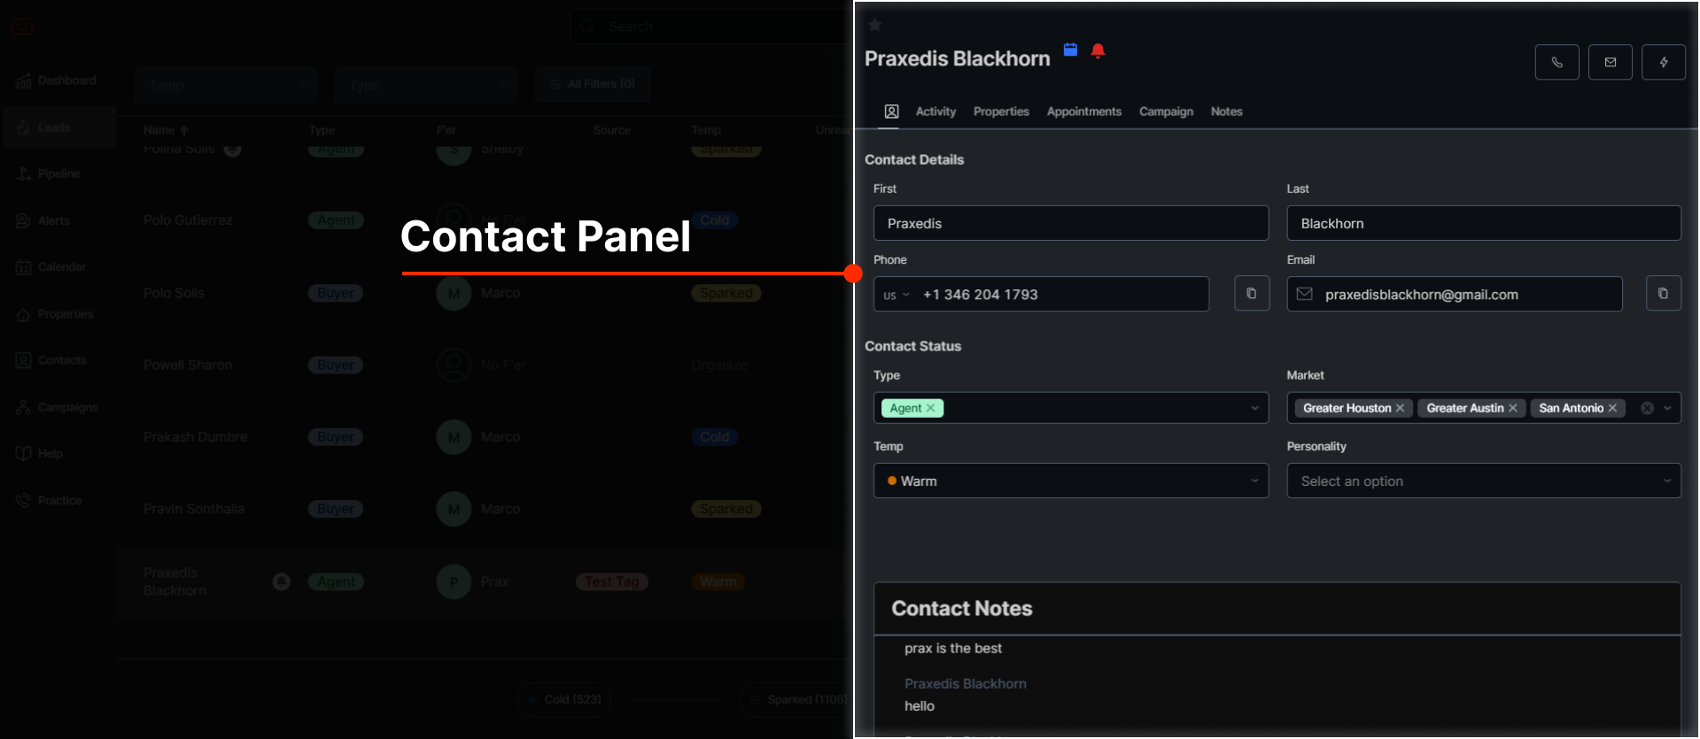1700x739 pixels.
Task: Clear all selected markets
Action: click(x=1647, y=408)
